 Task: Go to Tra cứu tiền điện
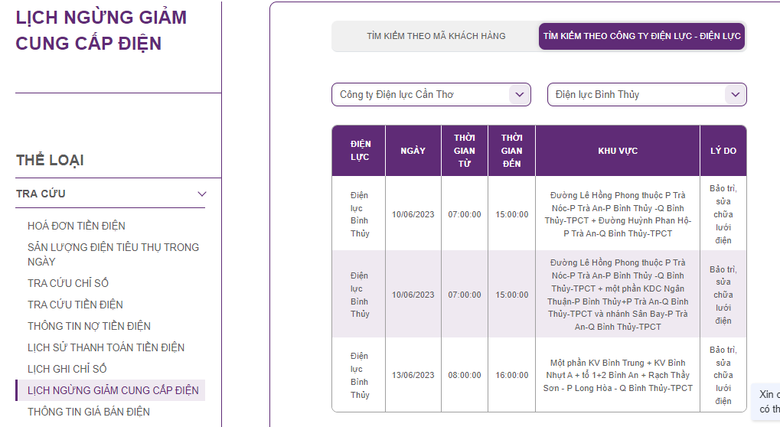click(x=75, y=305)
